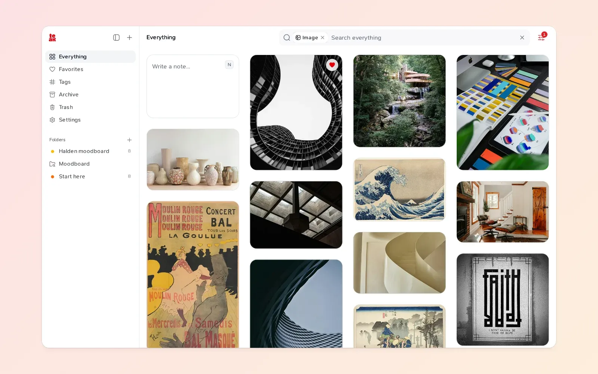The width and height of the screenshot is (598, 374).
Task: Open the Moulin Rouge poster image
Action: point(193,275)
